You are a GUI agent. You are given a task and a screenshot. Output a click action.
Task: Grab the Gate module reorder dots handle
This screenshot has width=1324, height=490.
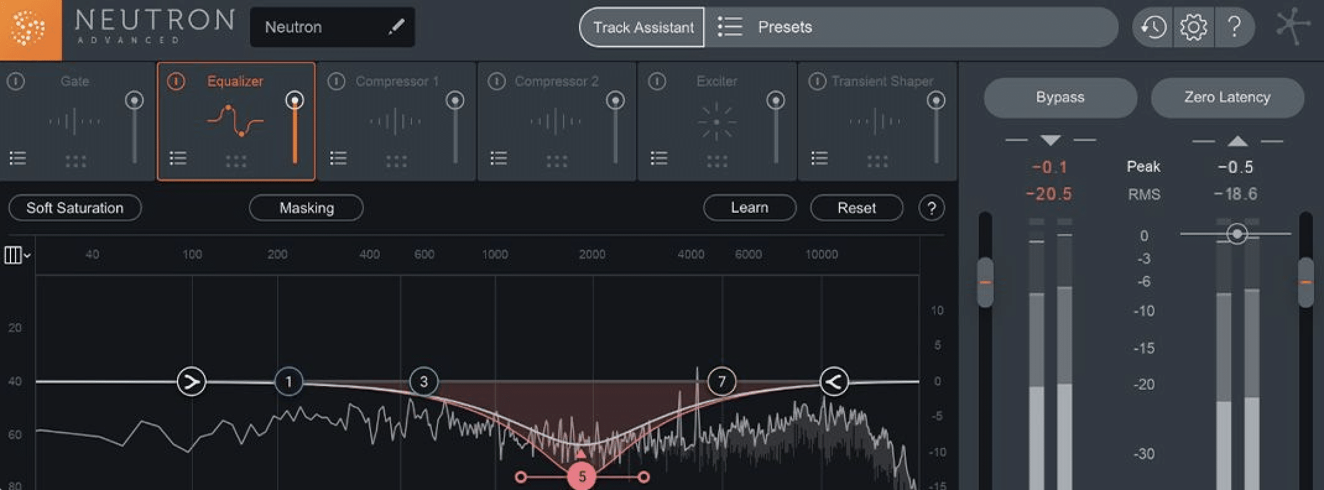(x=75, y=161)
